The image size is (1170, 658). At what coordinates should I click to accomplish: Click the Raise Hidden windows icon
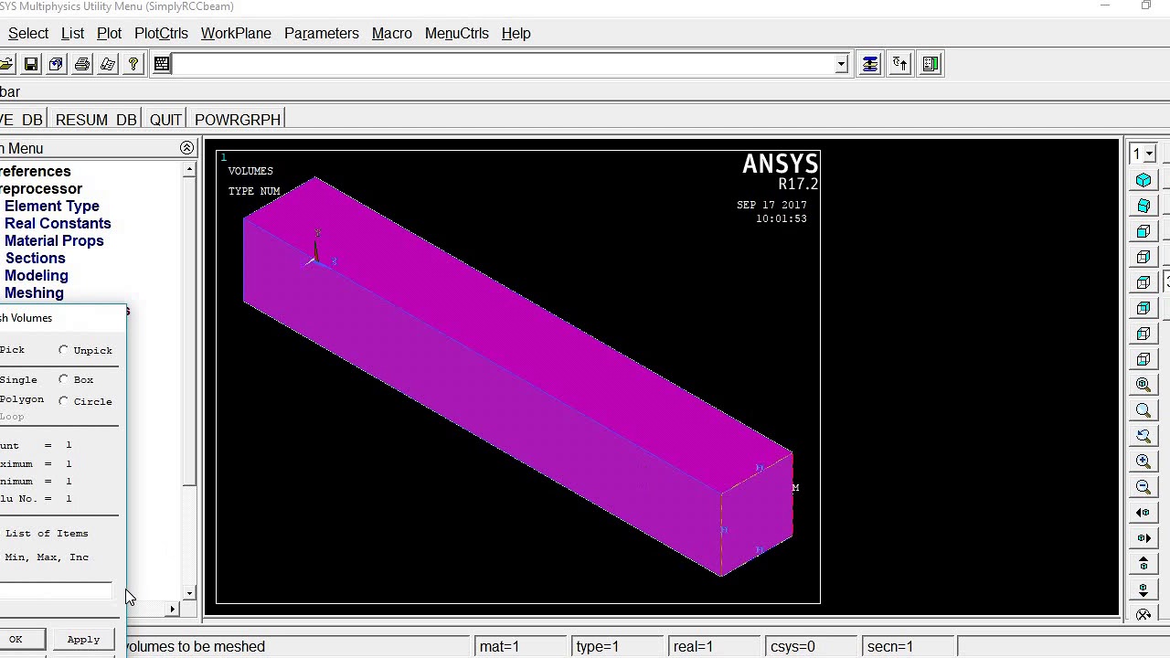pos(870,64)
